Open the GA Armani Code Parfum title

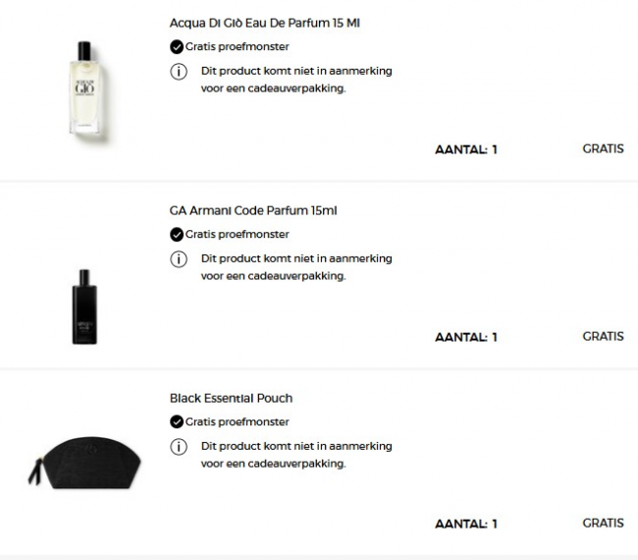[254, 210]
